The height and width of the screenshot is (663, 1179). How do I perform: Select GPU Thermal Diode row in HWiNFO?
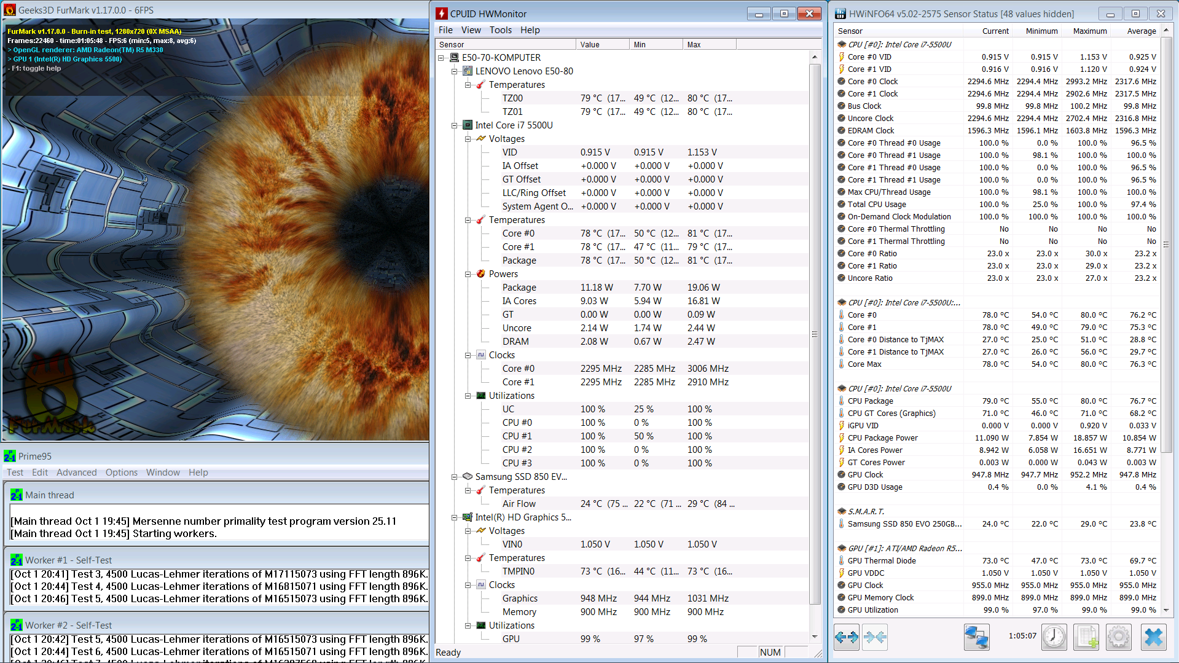tap(998, 560)
